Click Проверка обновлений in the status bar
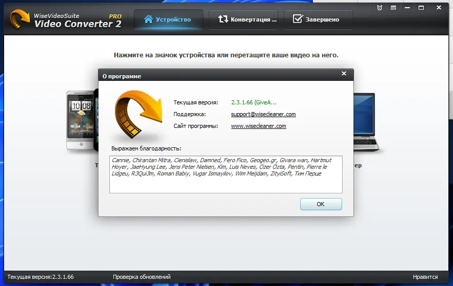 click(x=142, y=277)
